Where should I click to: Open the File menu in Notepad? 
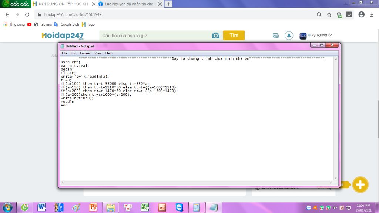tap(64, 53)
